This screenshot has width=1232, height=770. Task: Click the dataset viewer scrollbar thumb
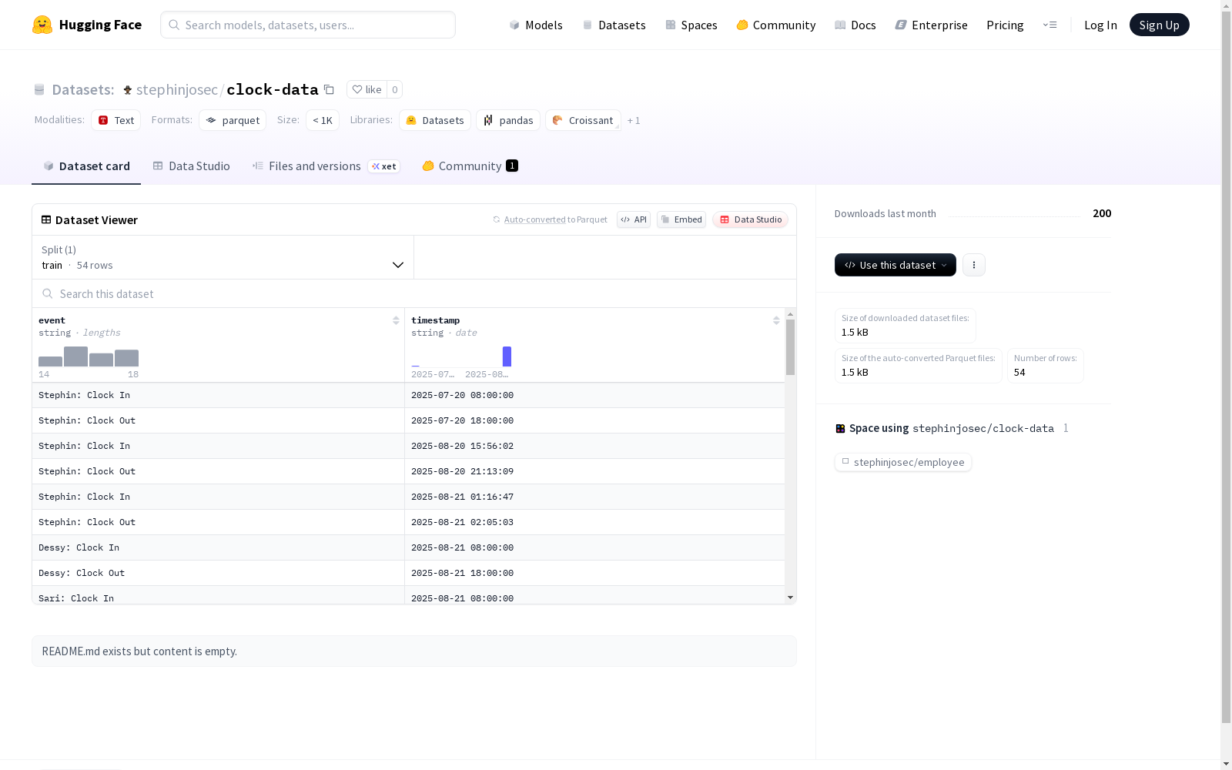click(x=790, y=346)
